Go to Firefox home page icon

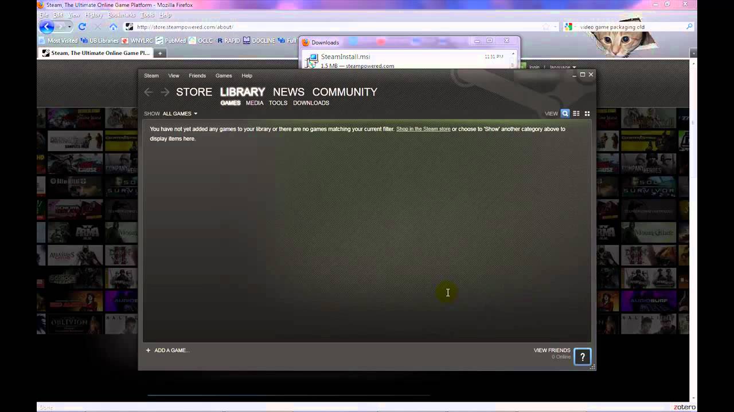coord(114,27)
